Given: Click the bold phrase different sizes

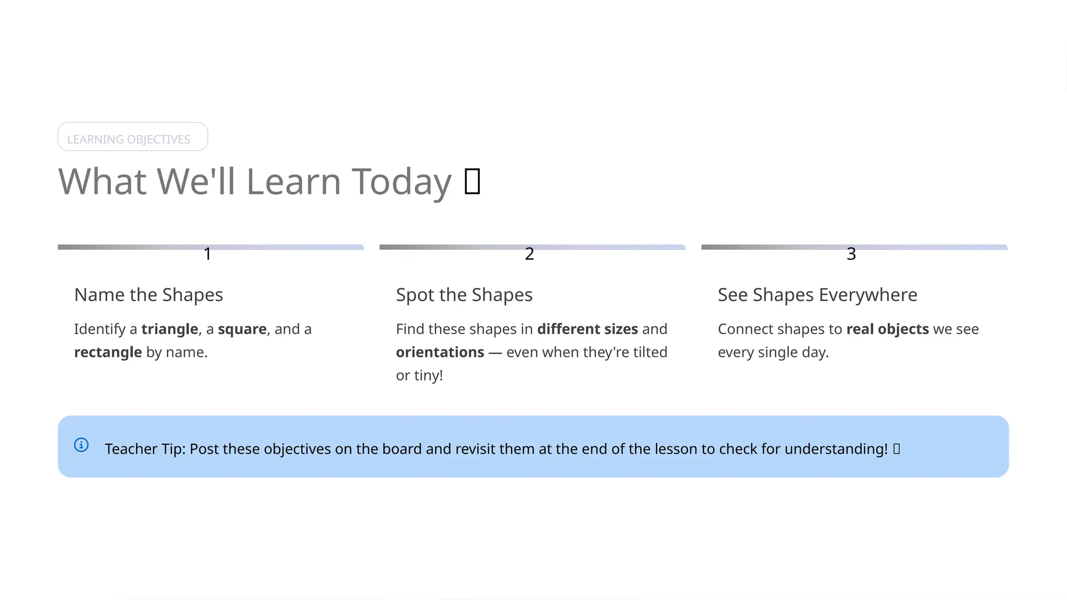Looking at the screenshot, I should (588, 329).
